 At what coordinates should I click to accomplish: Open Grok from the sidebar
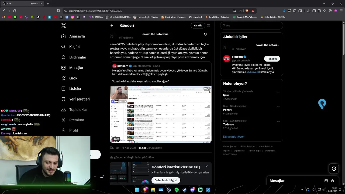click(x=69, y=78)
